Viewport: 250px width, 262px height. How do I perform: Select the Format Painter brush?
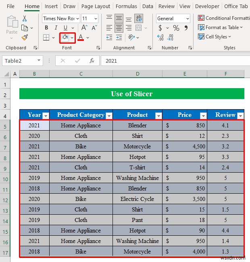click(x=25, y=38)
